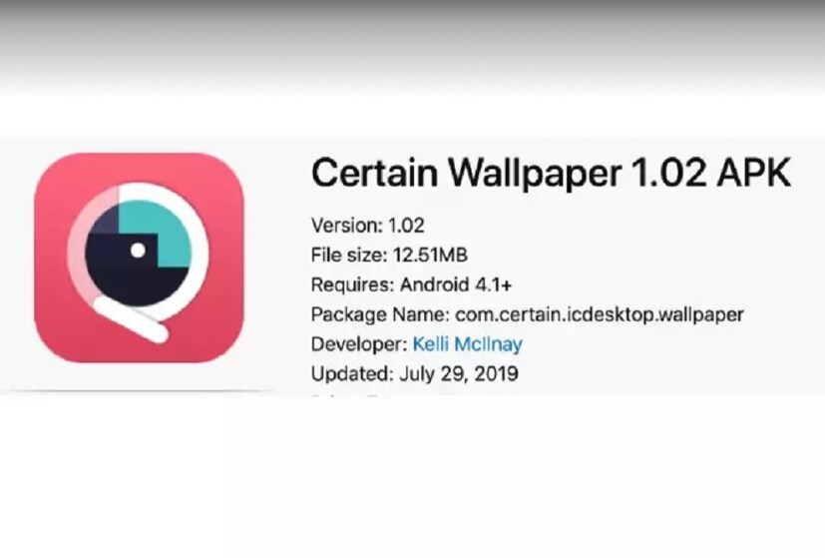Click the word Wallpaper in the heading
Screen dimensions: 825x558
click(x=535, y=172)
